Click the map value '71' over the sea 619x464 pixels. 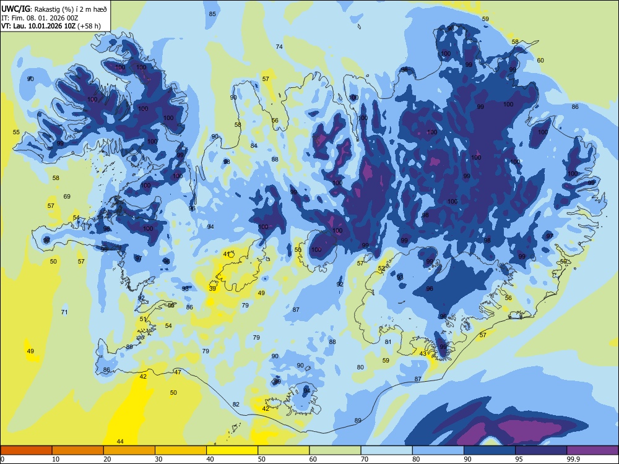(64, 312)
